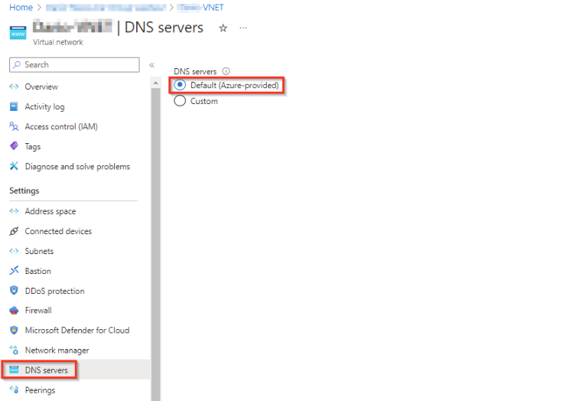Click the info icon beside DNS servers label
Image resolution: width=567 pixels, height=401 pixels.
click(x=226, y=71)
